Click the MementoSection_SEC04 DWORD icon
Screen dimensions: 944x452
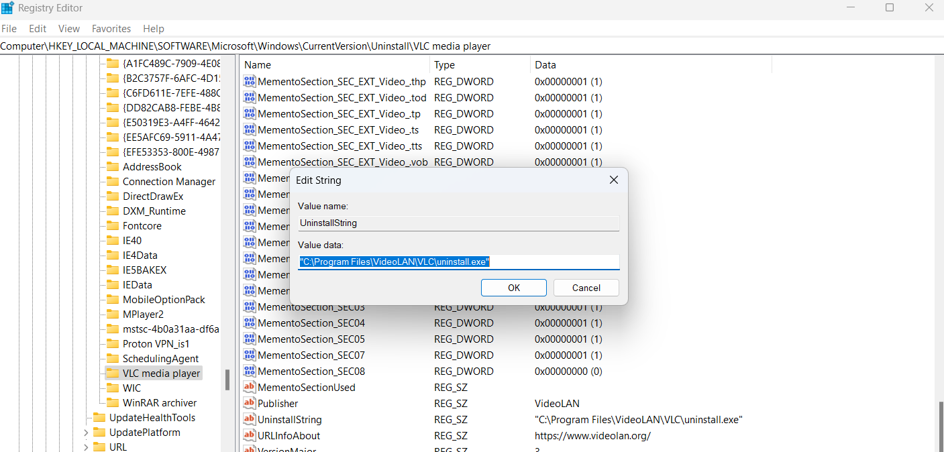point(250,323)
